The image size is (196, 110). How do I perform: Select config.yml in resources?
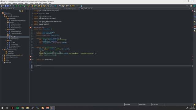point(10,52)
